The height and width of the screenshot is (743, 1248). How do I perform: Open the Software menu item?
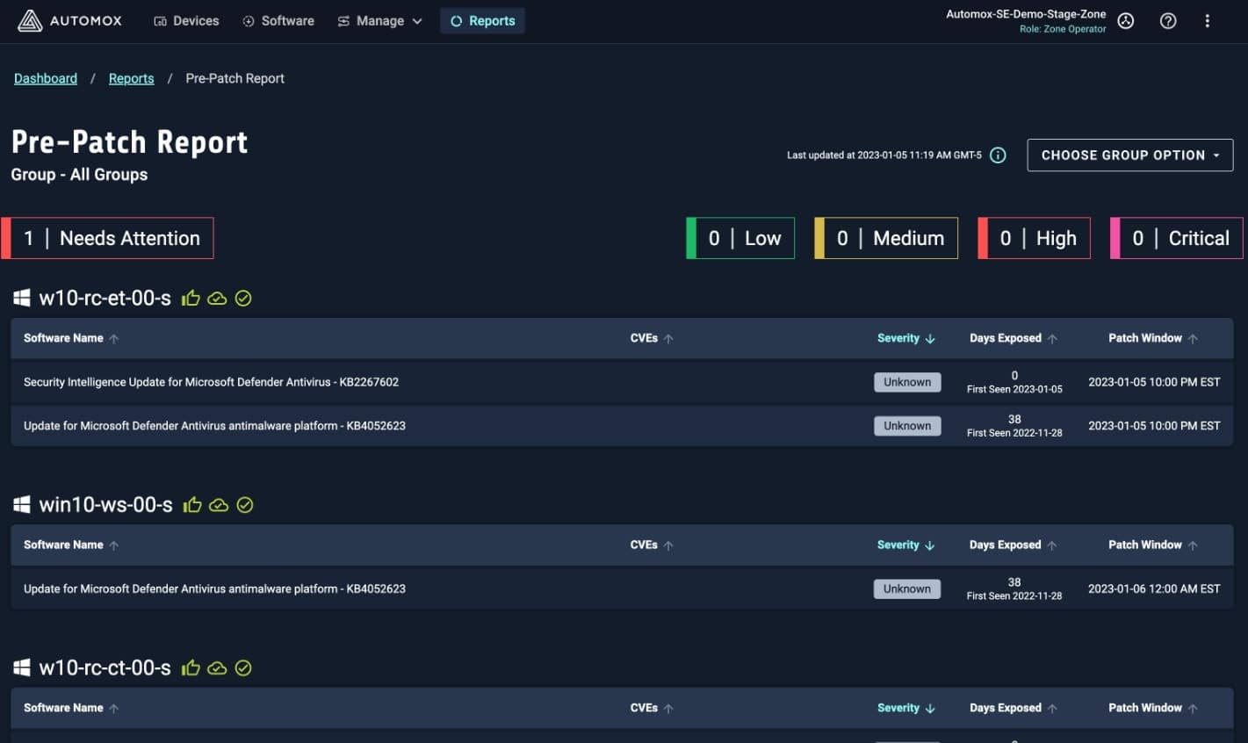pyautogui.click(x=278, y=21)
